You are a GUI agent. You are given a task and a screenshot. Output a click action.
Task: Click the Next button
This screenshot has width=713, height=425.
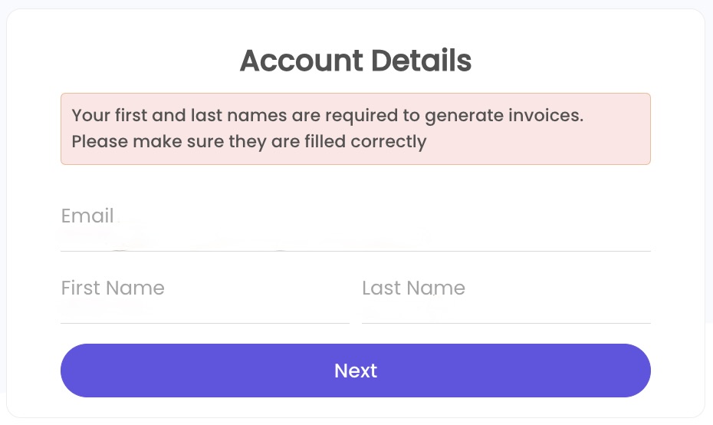click(356, 371)
